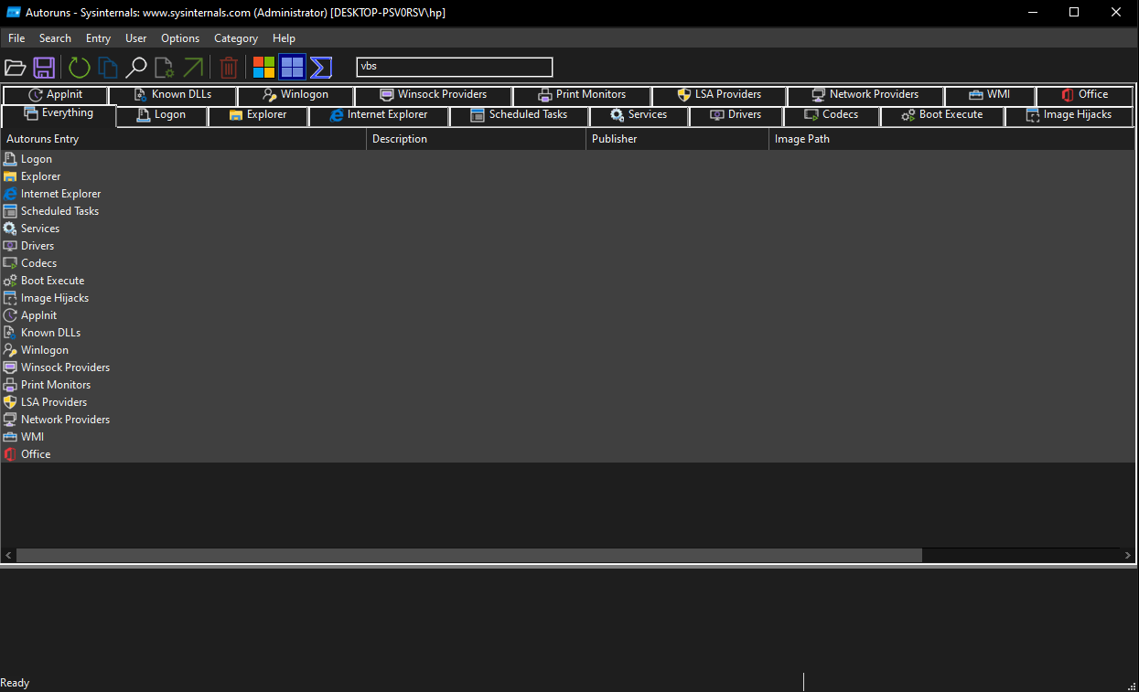Click the Copy toolbar icon

tap(108, 68)
